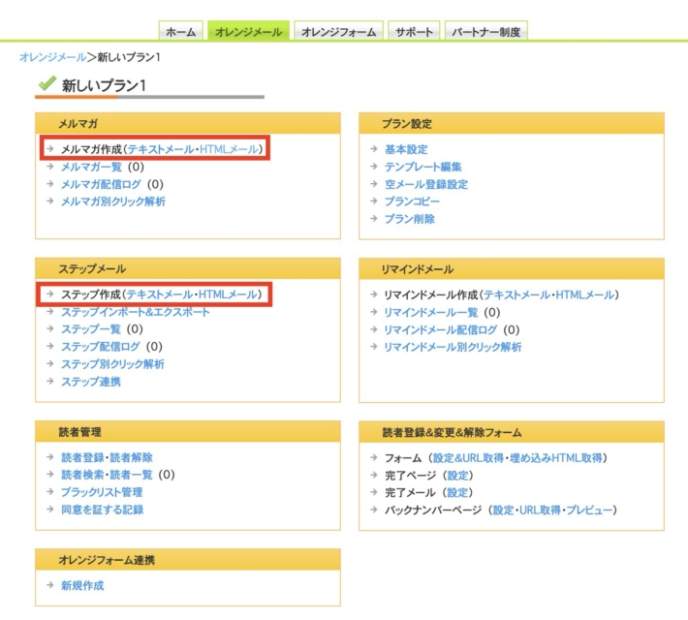This screenshot has width=688, height=620.
Task: Open ステップインポート&エクスポート
Action: click(135, 312)
